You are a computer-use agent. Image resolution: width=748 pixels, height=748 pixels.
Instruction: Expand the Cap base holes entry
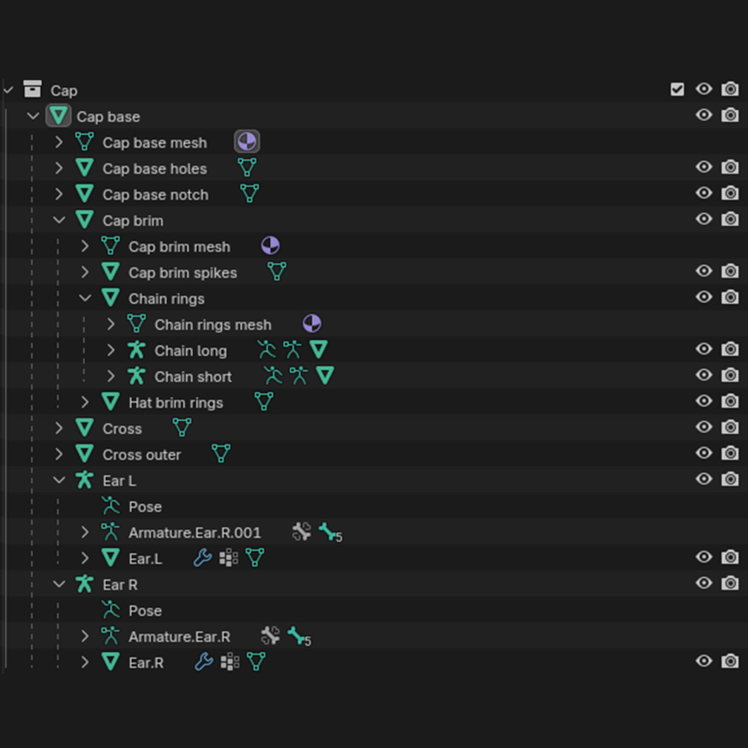59,168
